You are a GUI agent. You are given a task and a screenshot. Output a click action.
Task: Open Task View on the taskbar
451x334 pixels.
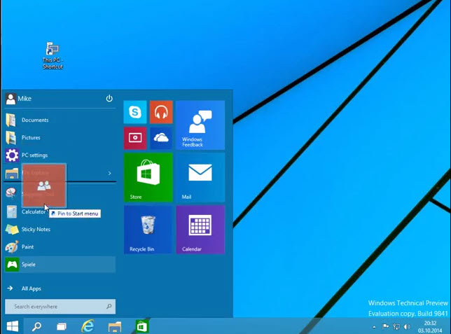click(62, 326)
